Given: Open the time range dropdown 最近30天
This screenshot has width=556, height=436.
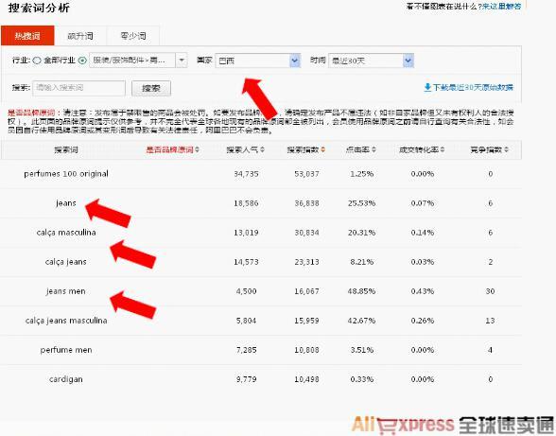Looking at the screenshot, I should tap(371, 61).
